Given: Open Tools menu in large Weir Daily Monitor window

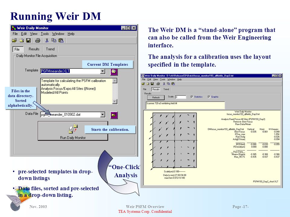Looking at the screenshot, I should (45, 34).
